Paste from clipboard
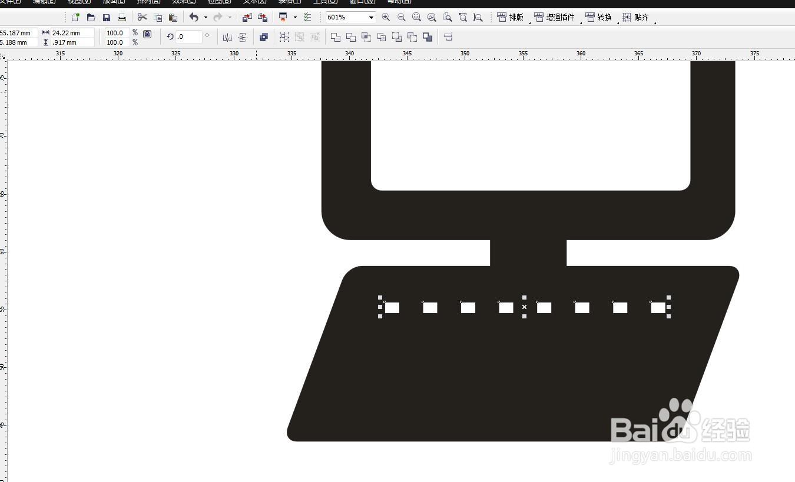This screenshot has height=482, width=795. (x=173, y=18)
